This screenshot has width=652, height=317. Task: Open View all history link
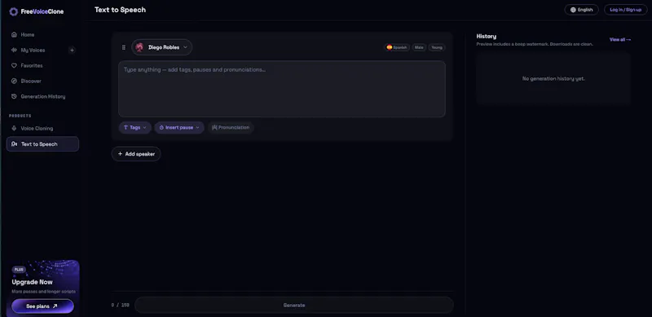[620, 39]
